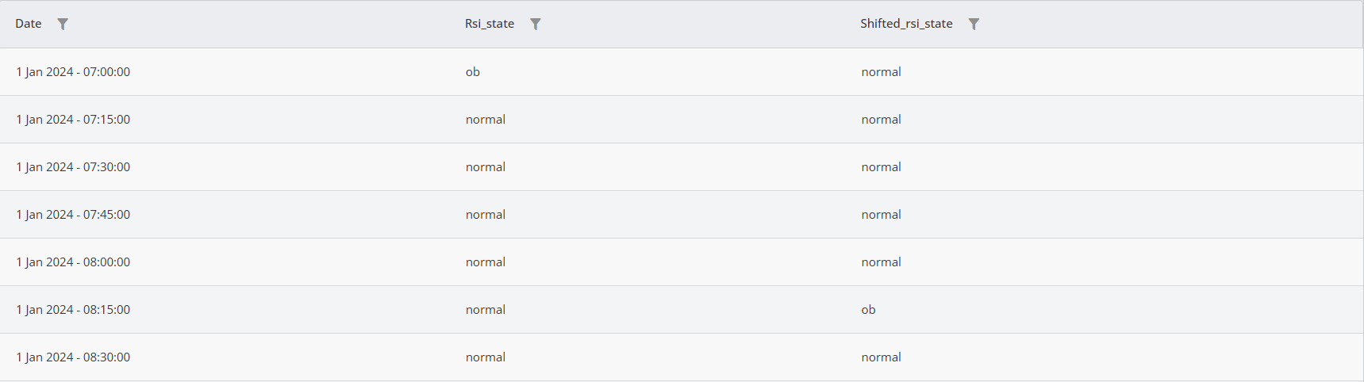Sort by the Shifted_rsi_state column header

(906, 24)
